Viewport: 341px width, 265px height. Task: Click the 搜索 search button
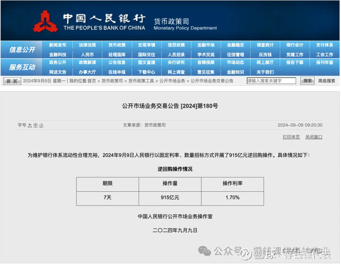point(307,81)
